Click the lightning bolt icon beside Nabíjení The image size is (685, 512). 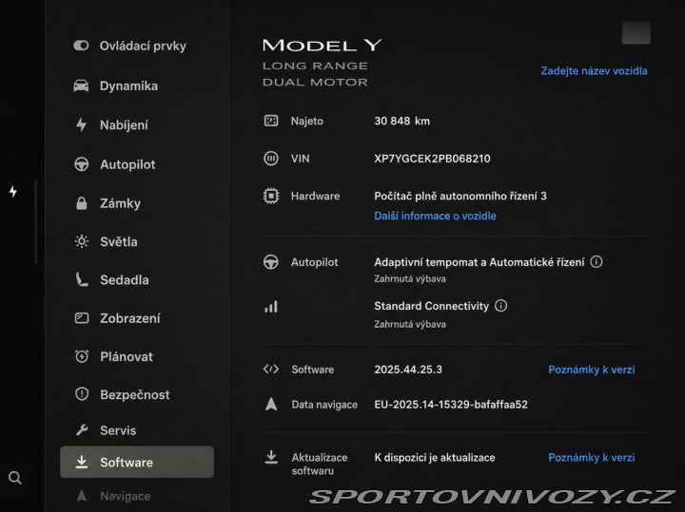81,125
